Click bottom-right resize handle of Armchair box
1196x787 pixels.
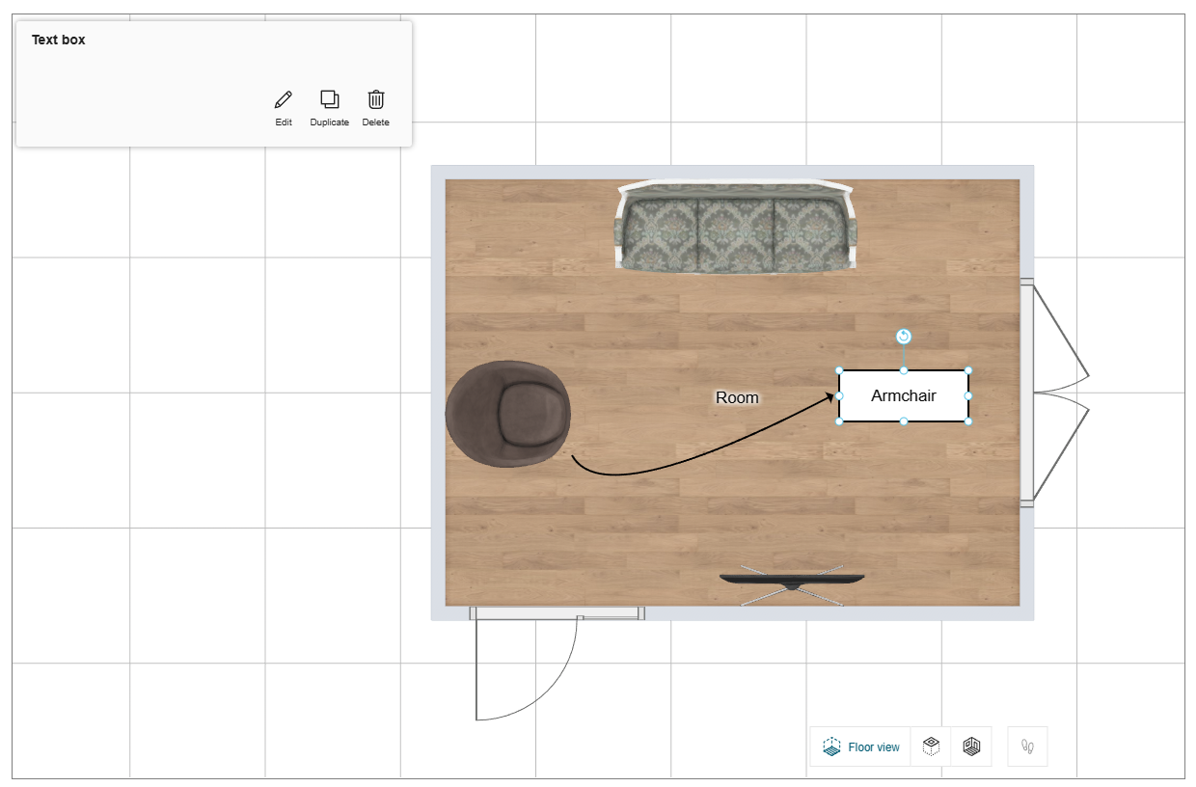coord(968,421)
